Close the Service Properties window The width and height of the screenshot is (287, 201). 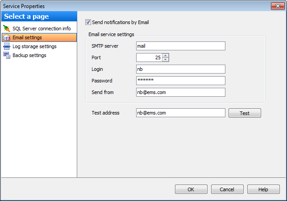click(x=278, y=6)
